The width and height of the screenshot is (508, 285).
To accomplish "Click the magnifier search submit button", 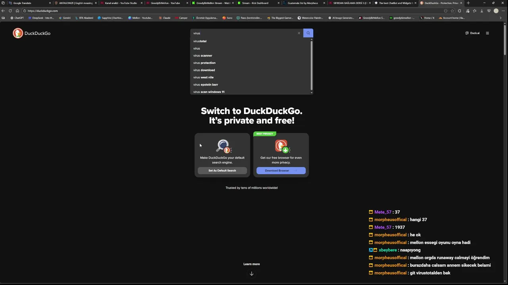I will point(308,33).
